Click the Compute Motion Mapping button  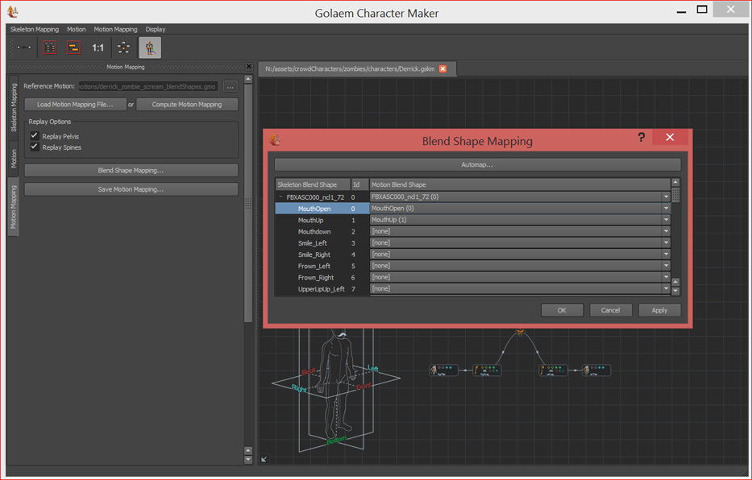point(187,105)
